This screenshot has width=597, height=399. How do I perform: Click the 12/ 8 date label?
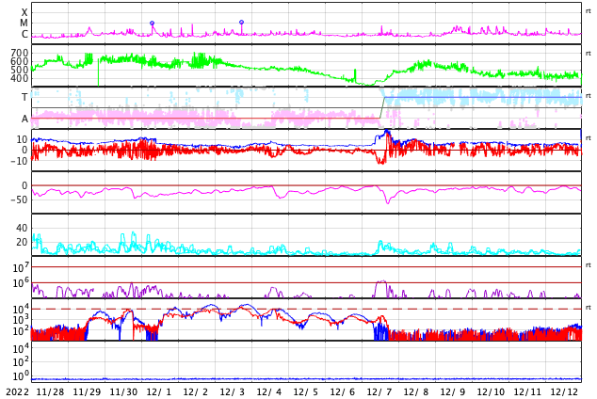pyautogui.click(x=416, y=392)
